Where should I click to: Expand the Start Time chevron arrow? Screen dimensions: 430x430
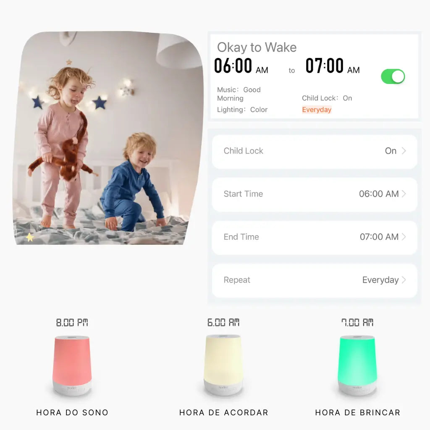click(404, 194)
